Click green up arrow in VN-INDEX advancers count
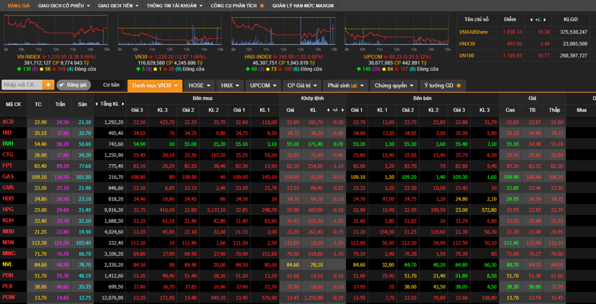This screenshot has height=304, width=596. point(19,69)
